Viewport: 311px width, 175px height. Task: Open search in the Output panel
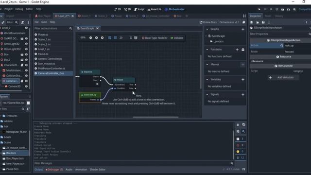(x=243, y=131)
